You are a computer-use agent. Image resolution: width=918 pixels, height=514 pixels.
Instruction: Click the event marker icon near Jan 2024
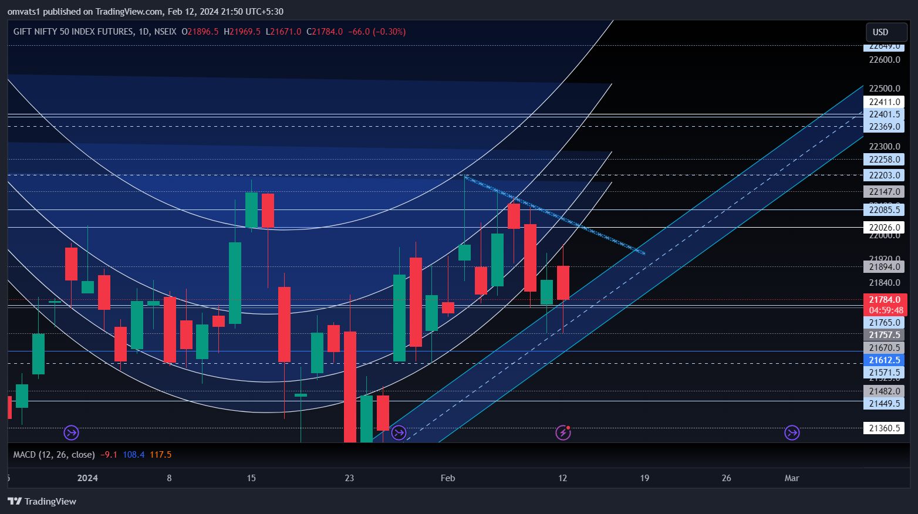pos(71,433)
